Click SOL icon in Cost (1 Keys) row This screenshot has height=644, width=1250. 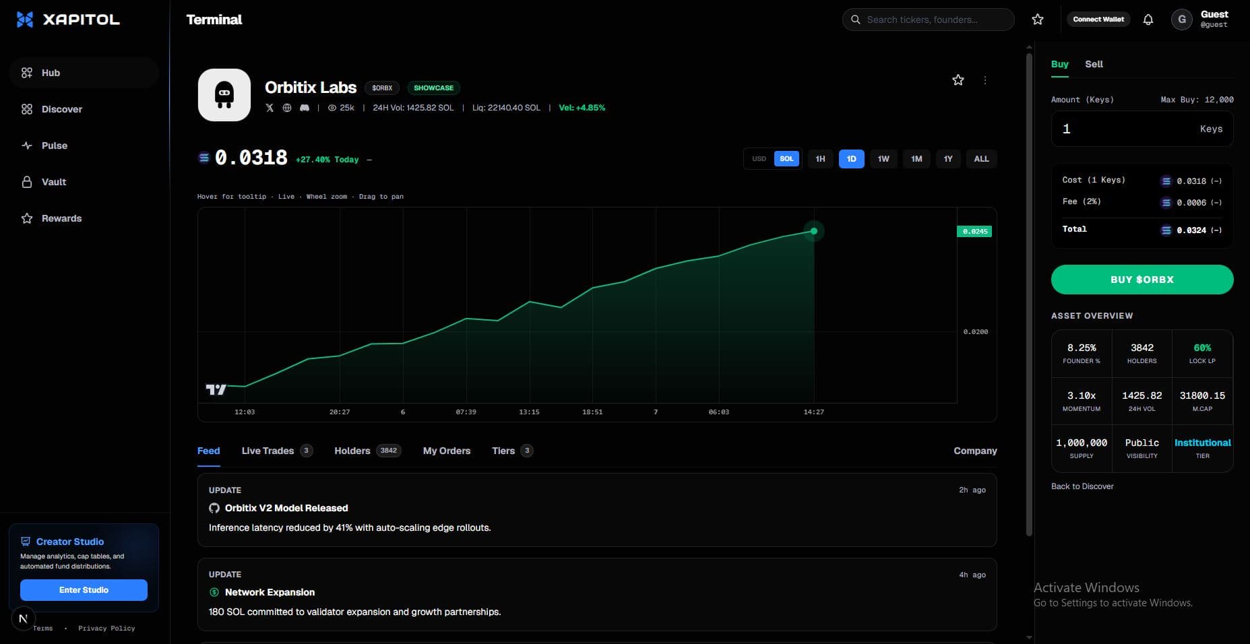point(1166,181)
